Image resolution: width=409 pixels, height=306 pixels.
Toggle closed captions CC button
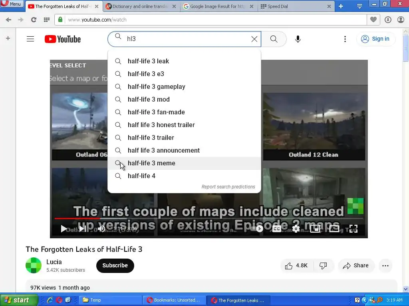point(276,229)
